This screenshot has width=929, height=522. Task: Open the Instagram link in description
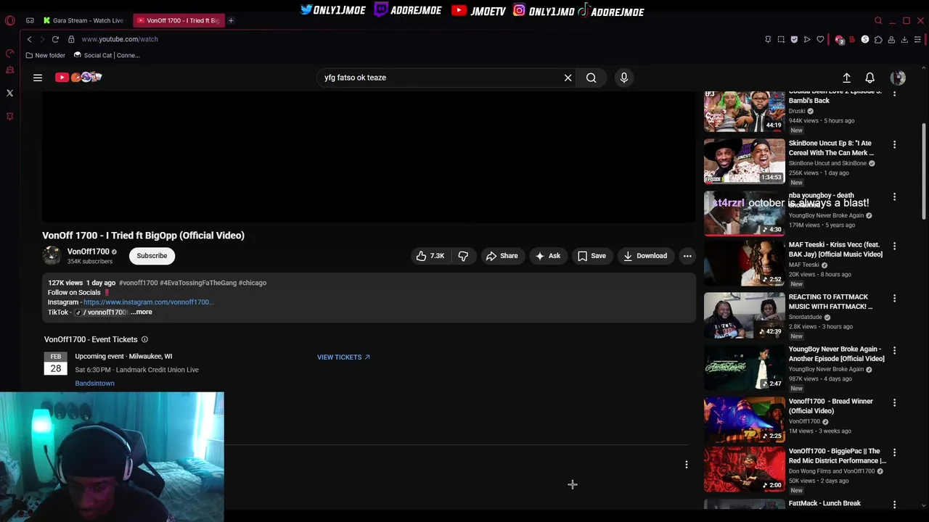pyautogui.click(x=148, y=302)
